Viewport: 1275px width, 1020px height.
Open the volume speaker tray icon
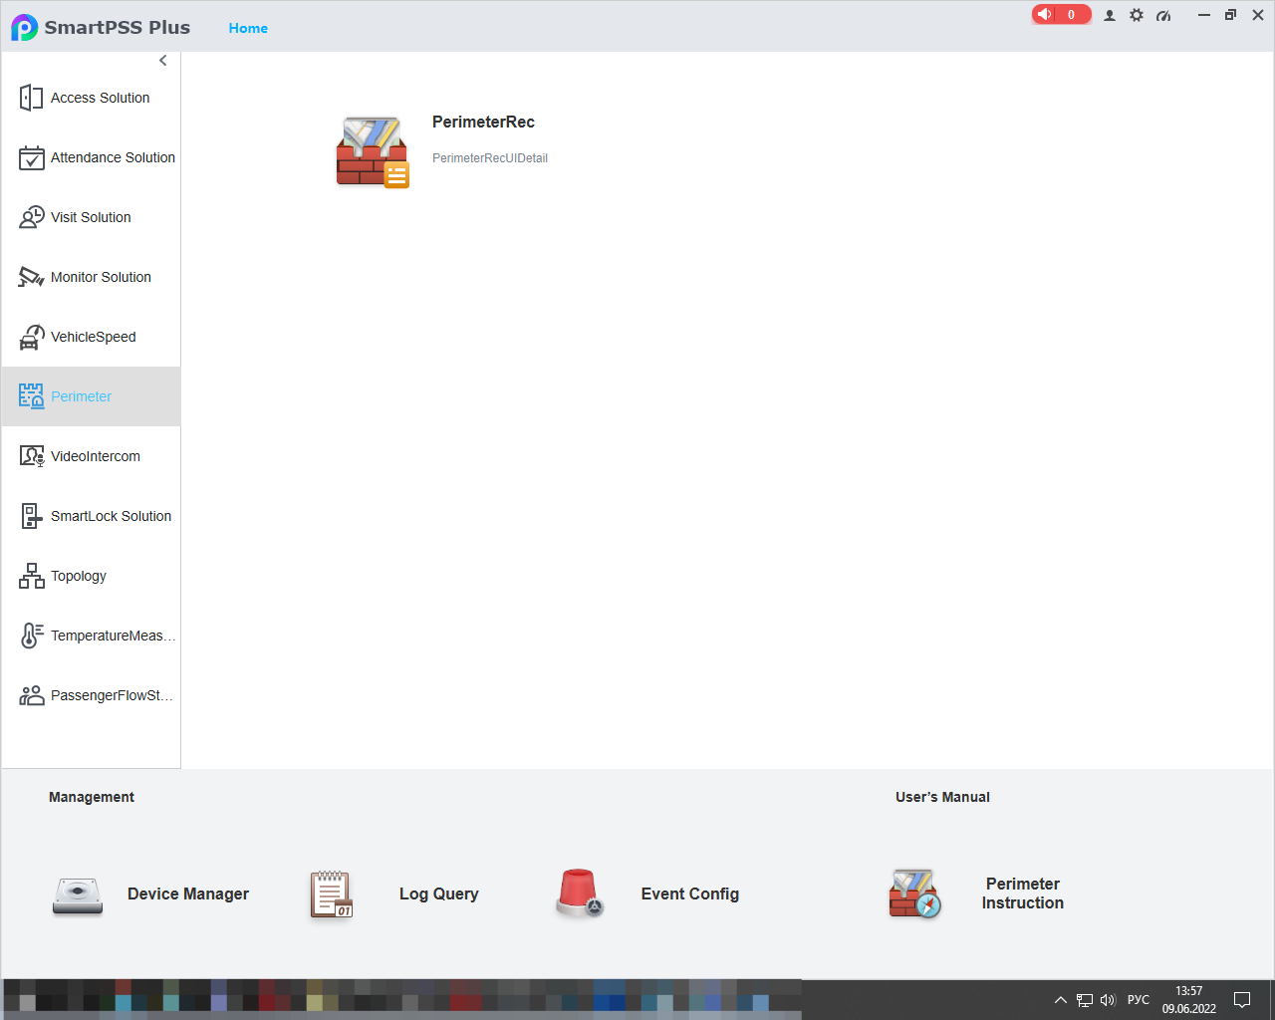coord(1108,1000)
